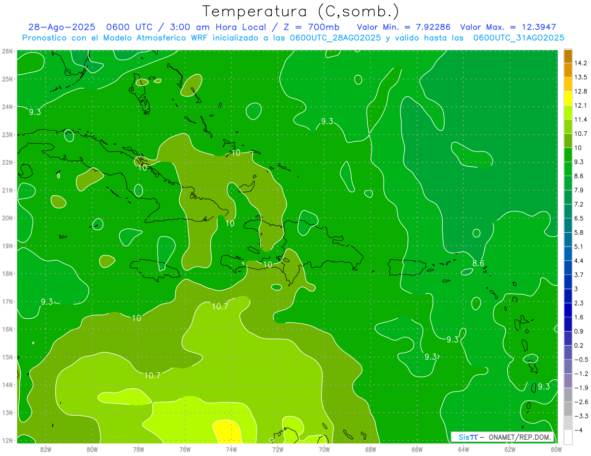Click the "74W" longitude axis label
The width and height of the screenshot is (591, 456).
click(x=231, y=449)
